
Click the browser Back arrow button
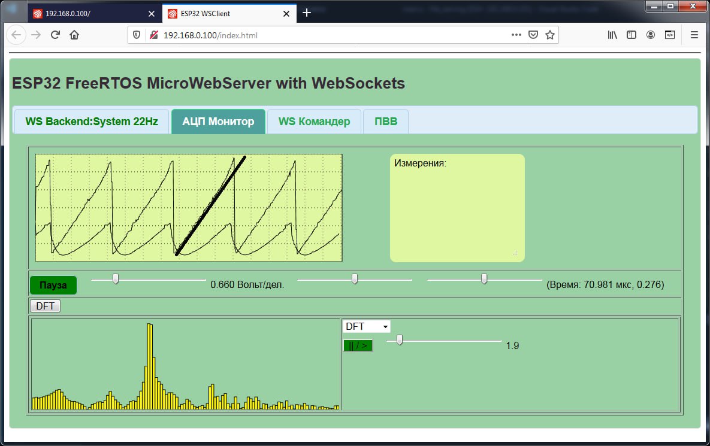coord(16,35)
